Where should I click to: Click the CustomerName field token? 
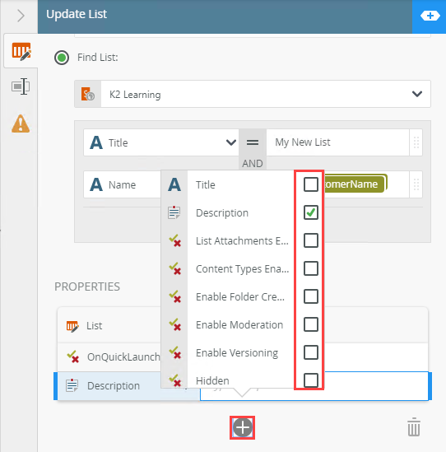(355, 184)
